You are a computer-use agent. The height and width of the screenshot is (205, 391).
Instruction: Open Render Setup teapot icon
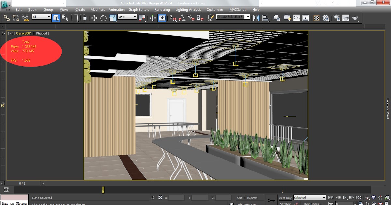(x=336, y=18)
